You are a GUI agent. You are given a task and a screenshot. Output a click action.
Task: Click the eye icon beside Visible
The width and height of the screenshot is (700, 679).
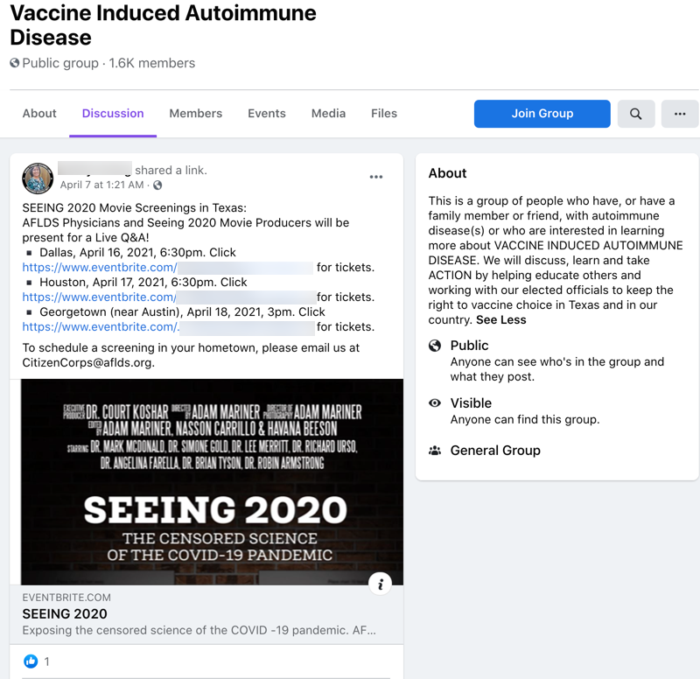435,403
